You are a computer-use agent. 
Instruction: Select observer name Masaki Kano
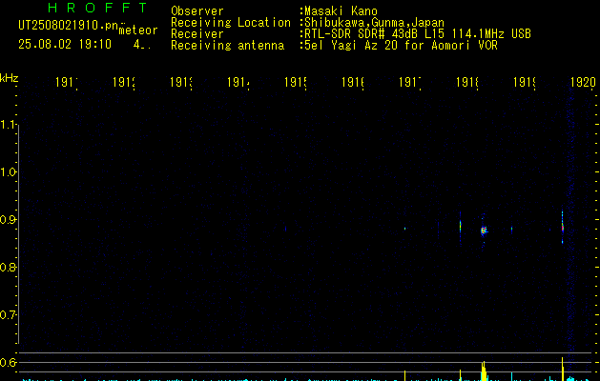341,11
